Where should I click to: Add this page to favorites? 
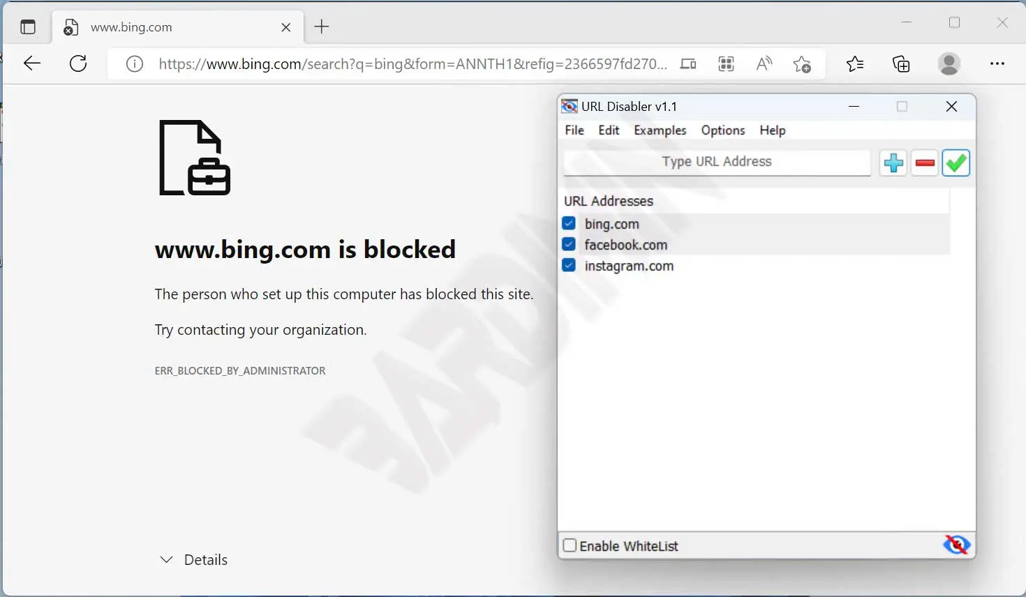tap(802, 64)
